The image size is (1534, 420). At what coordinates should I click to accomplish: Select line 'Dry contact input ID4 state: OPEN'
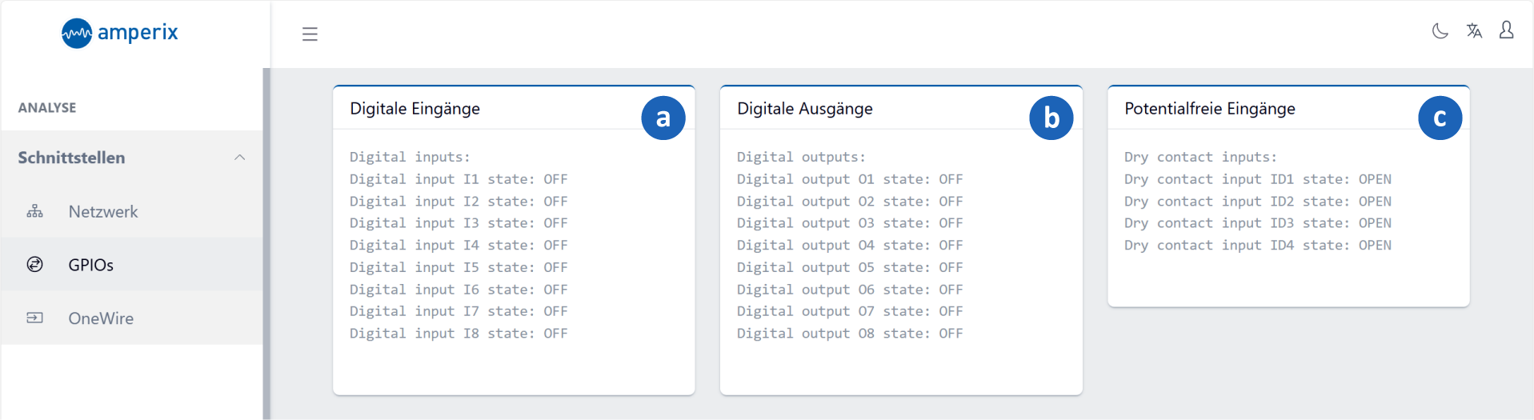(1258, 245)
